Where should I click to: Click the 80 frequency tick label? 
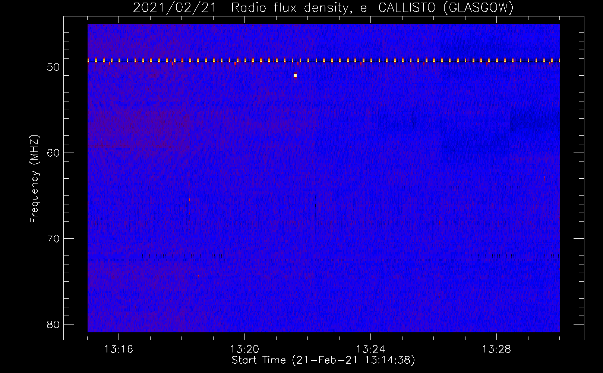(x=54, y=325)
